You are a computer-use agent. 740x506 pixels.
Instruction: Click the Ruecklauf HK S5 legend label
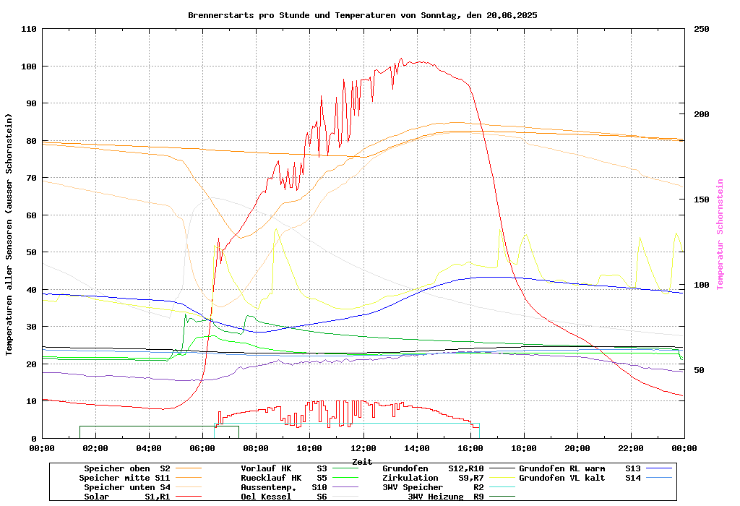click(283, 478)
